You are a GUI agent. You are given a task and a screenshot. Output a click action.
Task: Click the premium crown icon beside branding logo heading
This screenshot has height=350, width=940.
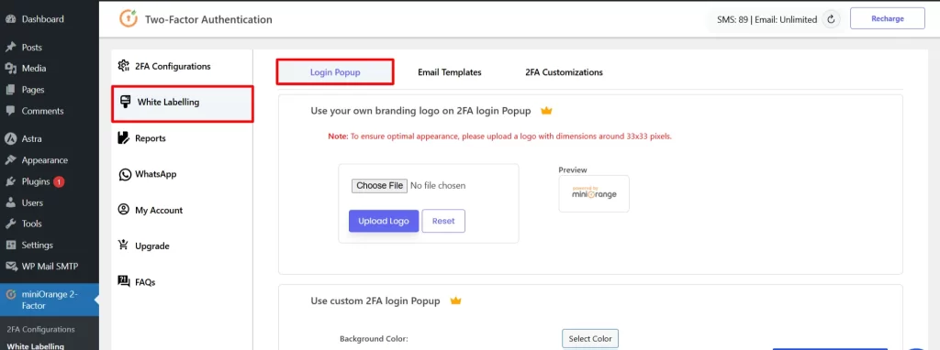tap(546, 111)
